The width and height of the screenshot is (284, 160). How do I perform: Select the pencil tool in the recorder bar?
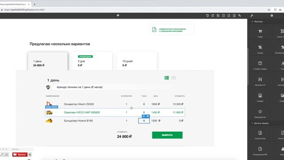[x=2, y=155]
